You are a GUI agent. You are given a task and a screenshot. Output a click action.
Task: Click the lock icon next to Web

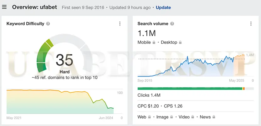coord(150,117)
